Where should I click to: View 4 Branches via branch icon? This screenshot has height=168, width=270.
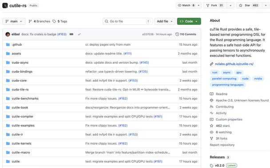tap(30, 21)
